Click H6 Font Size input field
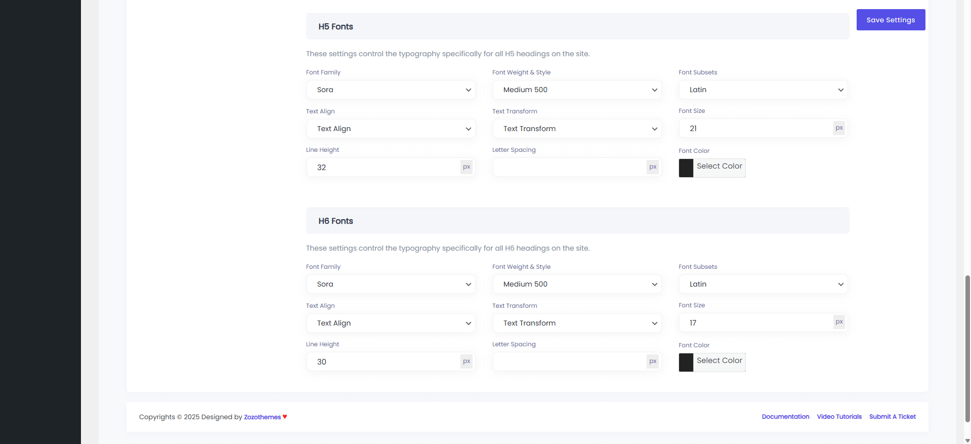The width and height of the screenshot is (971, 444). tap(756, 323)
